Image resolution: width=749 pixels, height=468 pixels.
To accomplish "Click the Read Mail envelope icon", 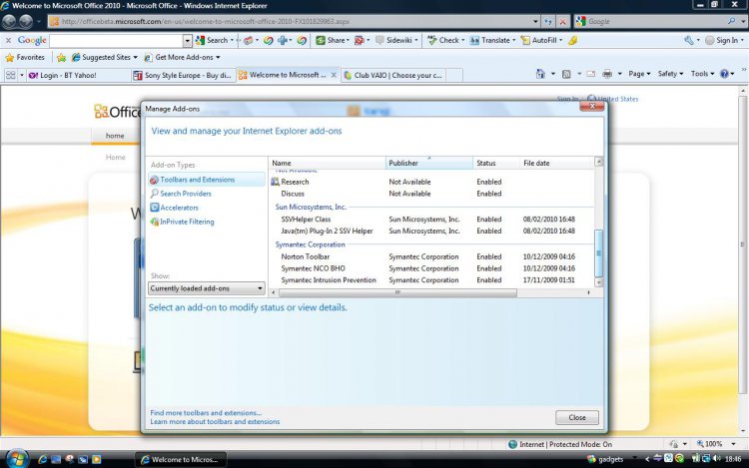I will tap(591, 74).
